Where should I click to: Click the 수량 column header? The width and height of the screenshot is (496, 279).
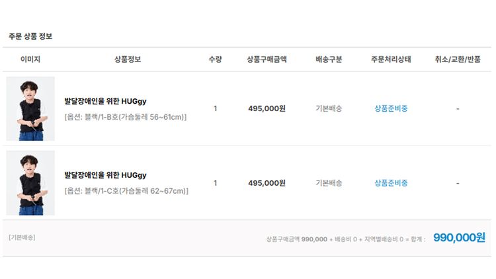[215, 60]
